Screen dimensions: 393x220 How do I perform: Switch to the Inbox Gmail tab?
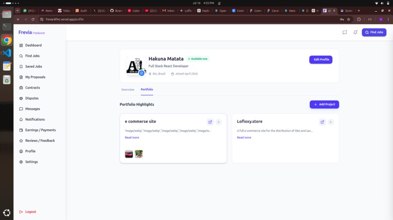(x=168, y=11)
